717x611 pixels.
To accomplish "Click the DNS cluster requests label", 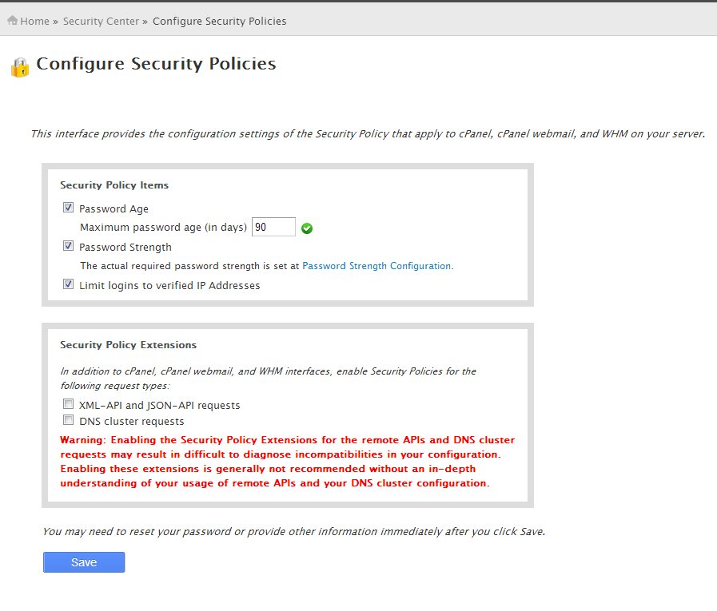I will point(132,422).
